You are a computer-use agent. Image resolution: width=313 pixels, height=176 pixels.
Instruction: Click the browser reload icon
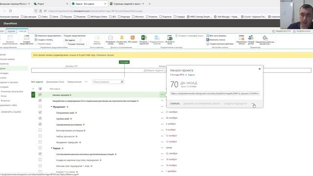(x=10, y=11)
